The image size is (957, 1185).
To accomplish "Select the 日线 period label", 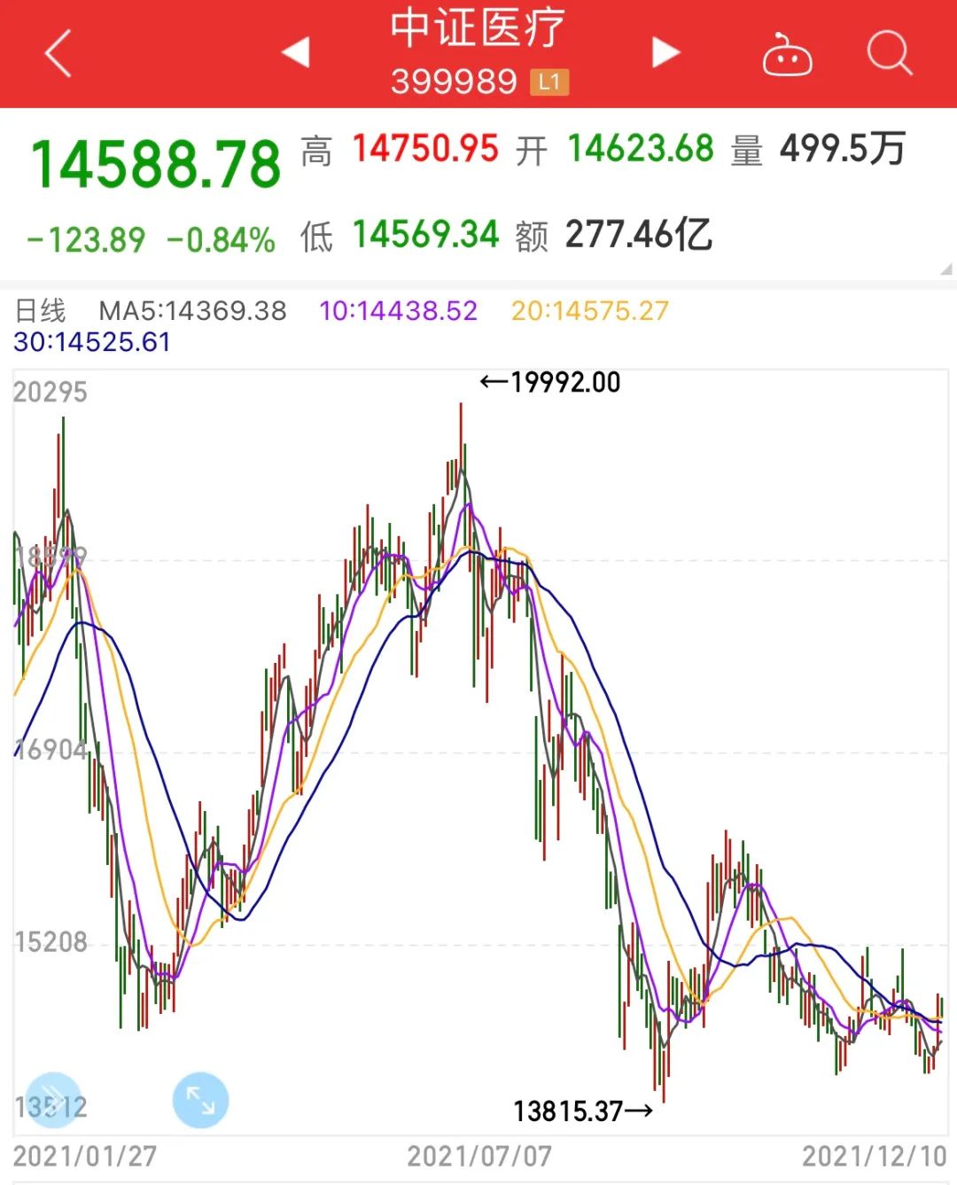I will point(41,311).
